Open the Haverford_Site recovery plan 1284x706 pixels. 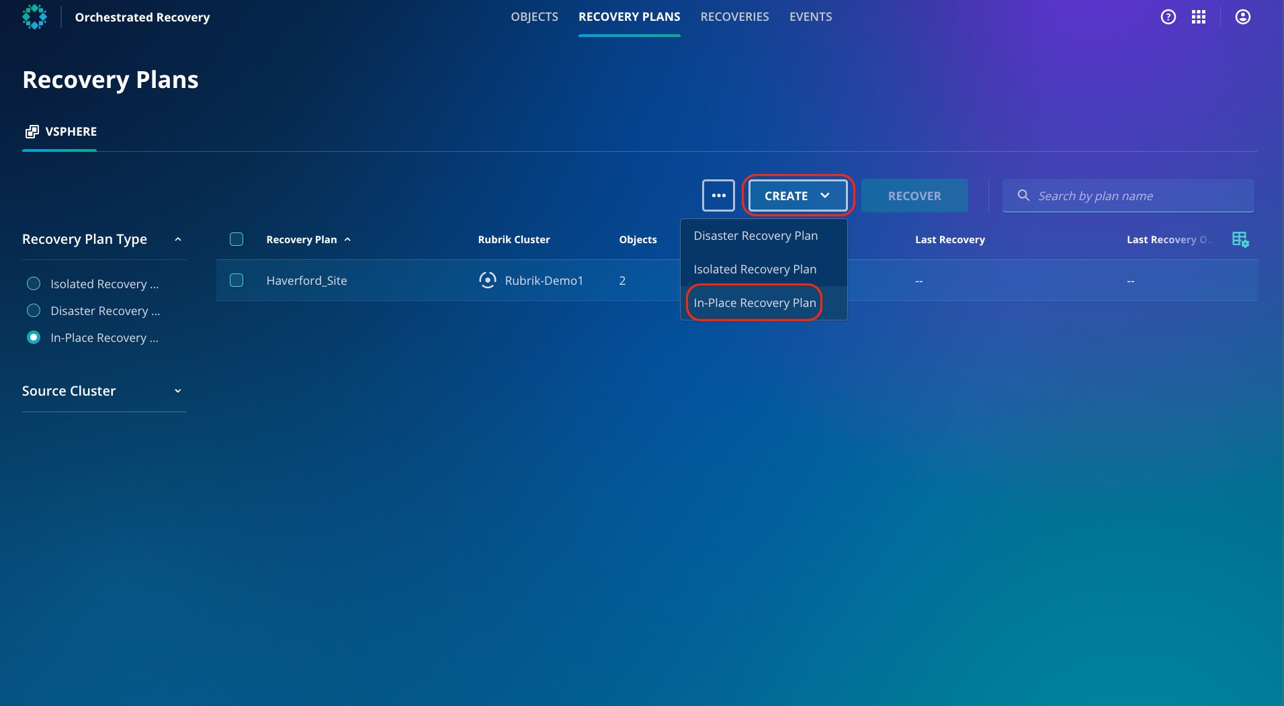[x=306, y=281]
